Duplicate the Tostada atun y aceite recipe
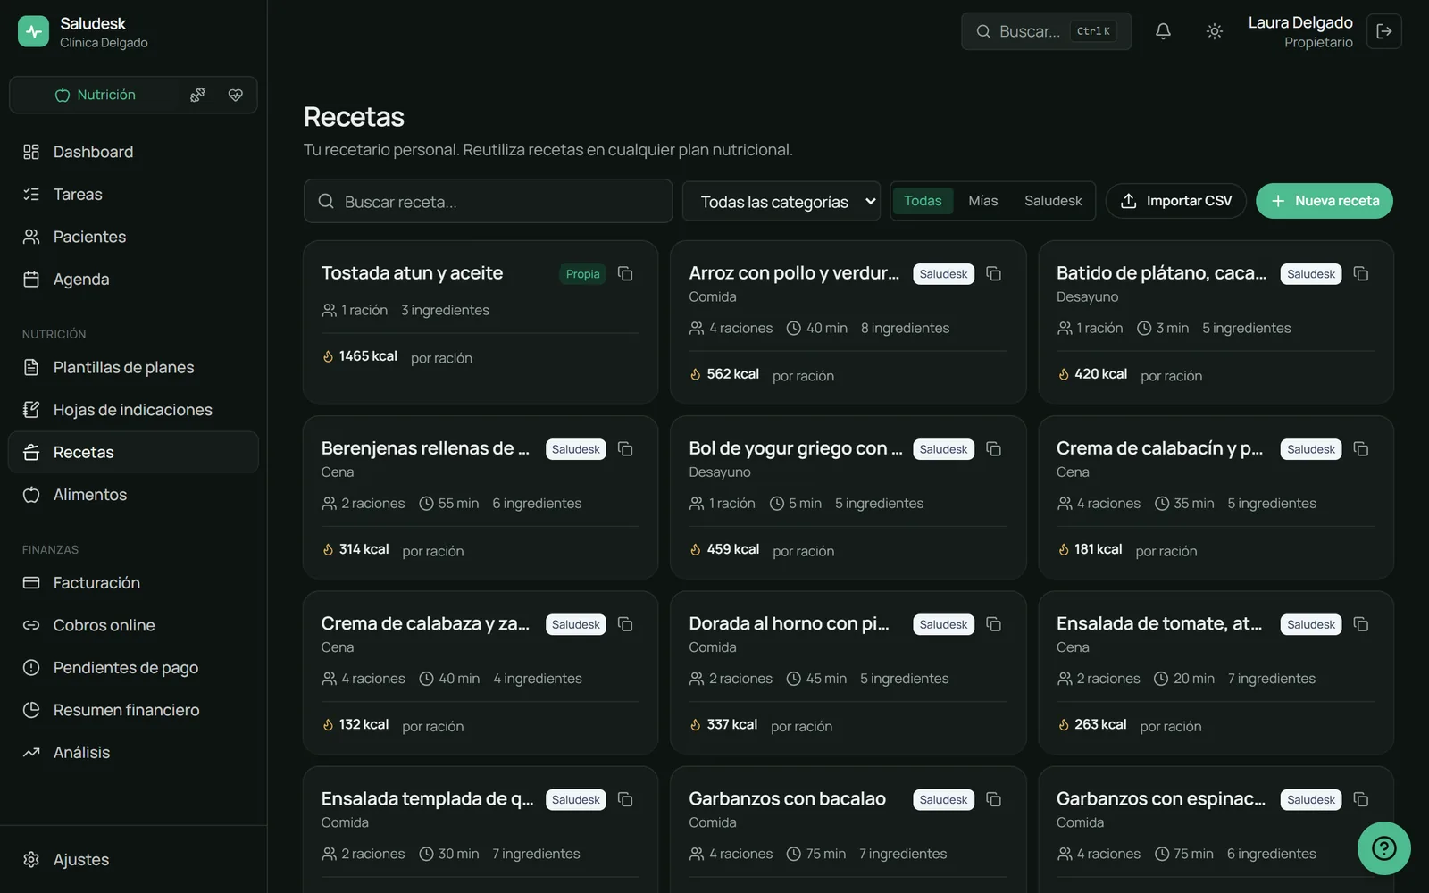The height and width of the screenshot is (893, 1429). point(625,273)
